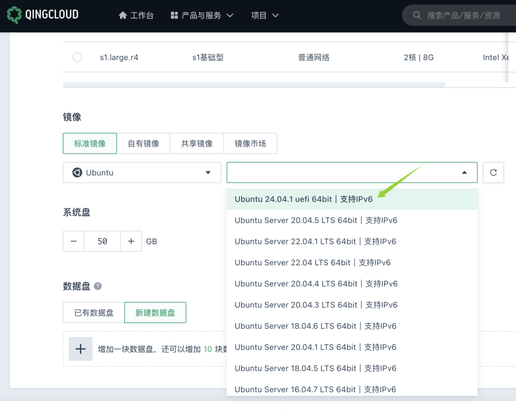Image resolution: width=516 pixels, height=413 pixels.
Task: Click the plus icon to add data disk
Action: pyautogui.click(x=80, y=349)
